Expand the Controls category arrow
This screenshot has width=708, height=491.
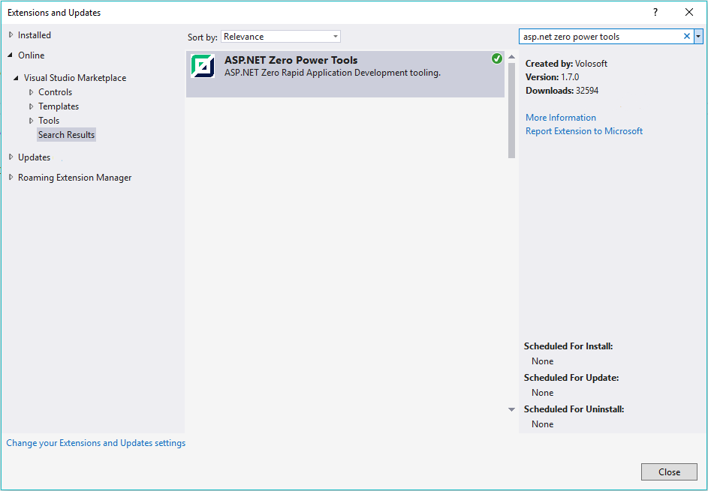coord(31,92)
